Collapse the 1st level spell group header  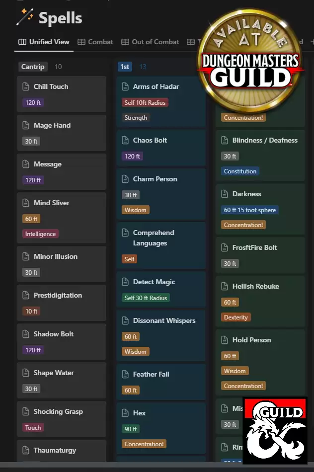pos(125,66)
